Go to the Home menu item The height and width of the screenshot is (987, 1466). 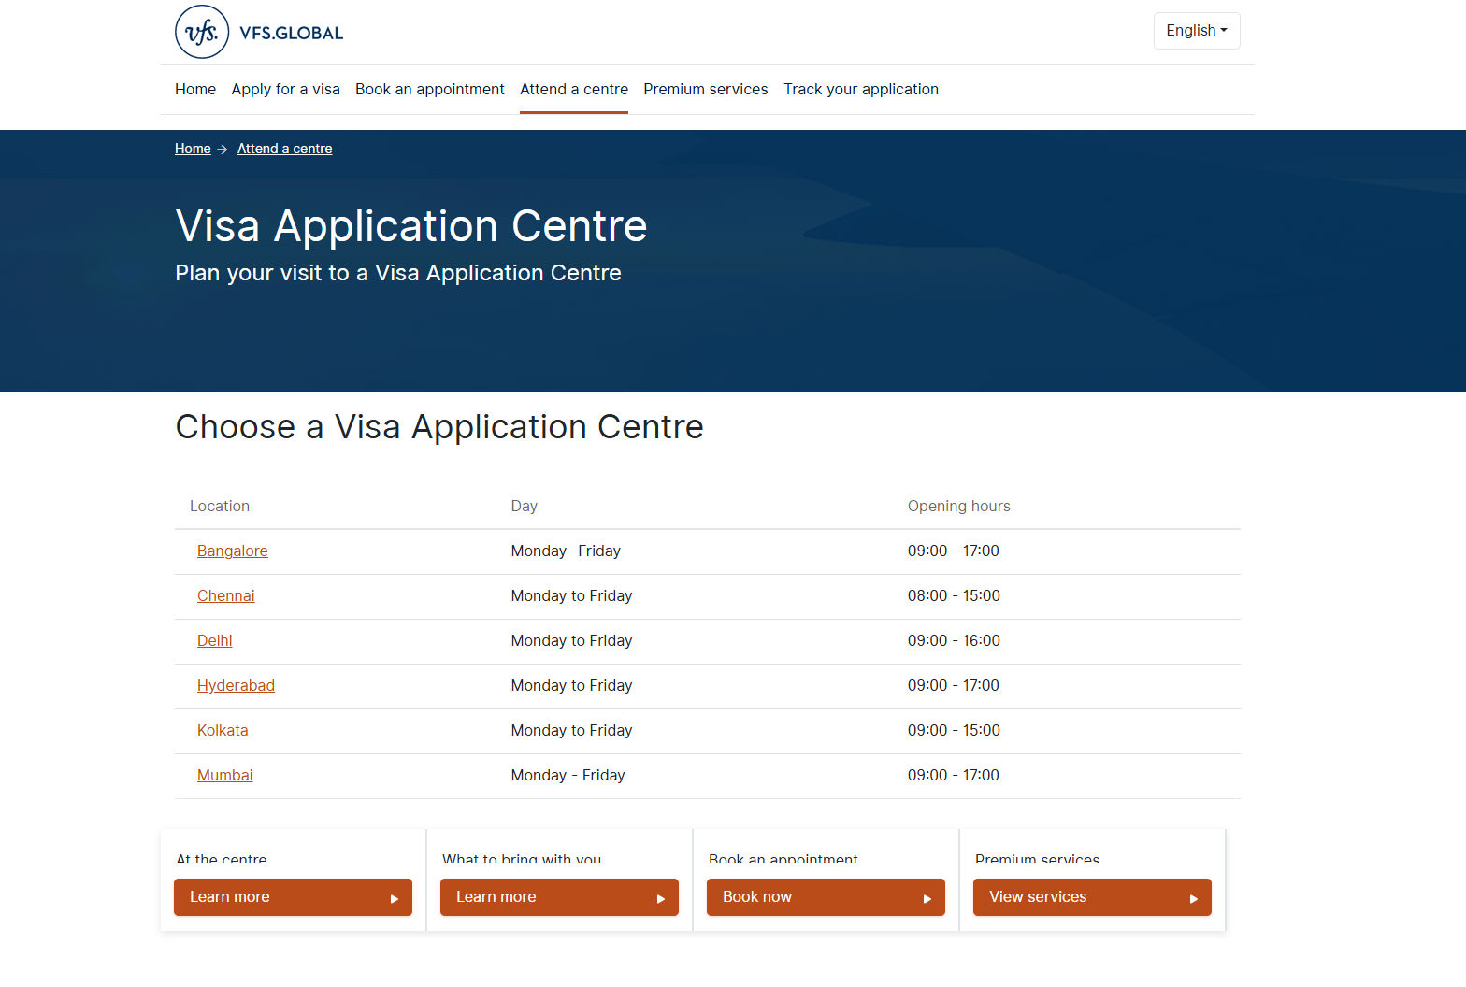coord(195,89)
